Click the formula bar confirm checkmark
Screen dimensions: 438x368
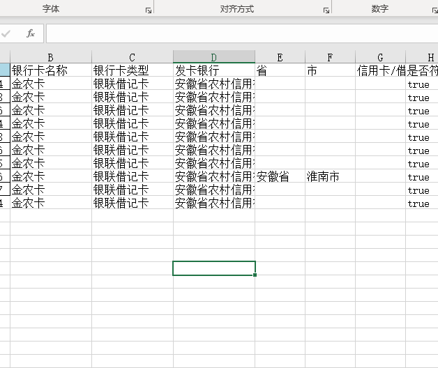pyautogui.click(x=6, y=33)
